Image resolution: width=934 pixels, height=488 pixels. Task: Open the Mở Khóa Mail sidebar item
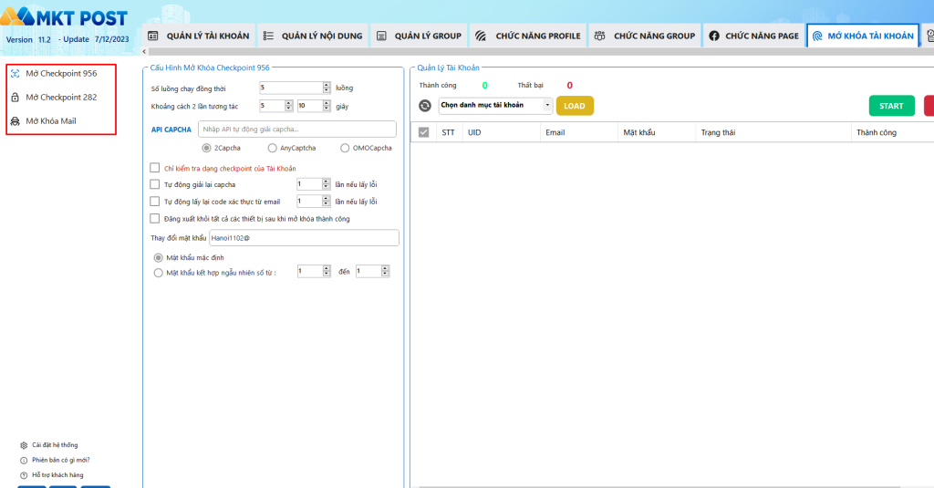(x=50, y=120)
